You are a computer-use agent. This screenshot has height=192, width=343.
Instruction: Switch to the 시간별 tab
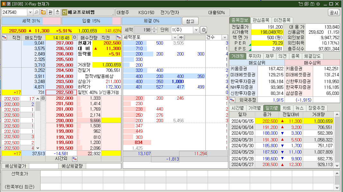[x=238, y=108]
